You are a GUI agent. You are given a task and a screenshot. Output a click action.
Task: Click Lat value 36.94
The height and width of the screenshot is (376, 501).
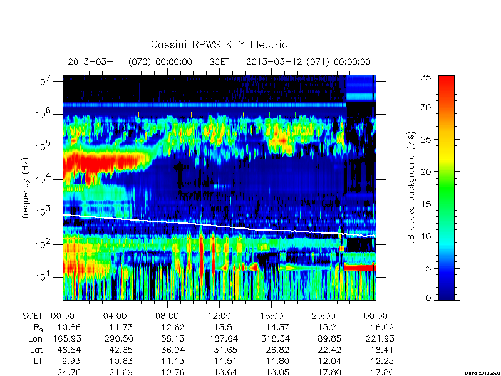[x=173, y=350]
